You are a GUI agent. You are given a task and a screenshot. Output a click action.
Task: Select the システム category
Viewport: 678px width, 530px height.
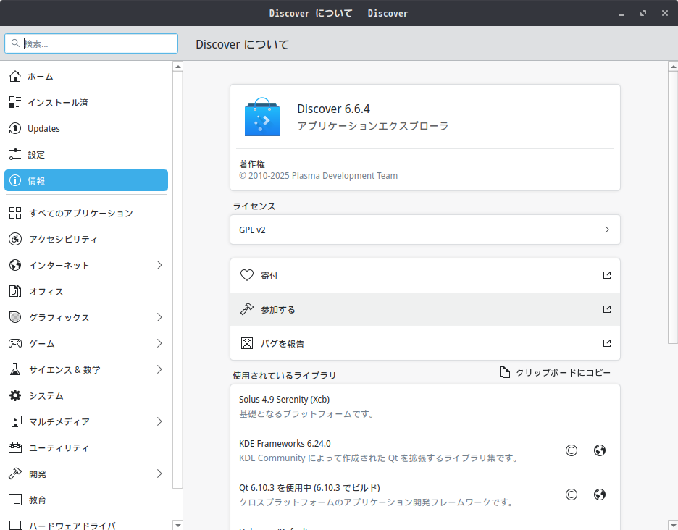[x=86, y=395]
